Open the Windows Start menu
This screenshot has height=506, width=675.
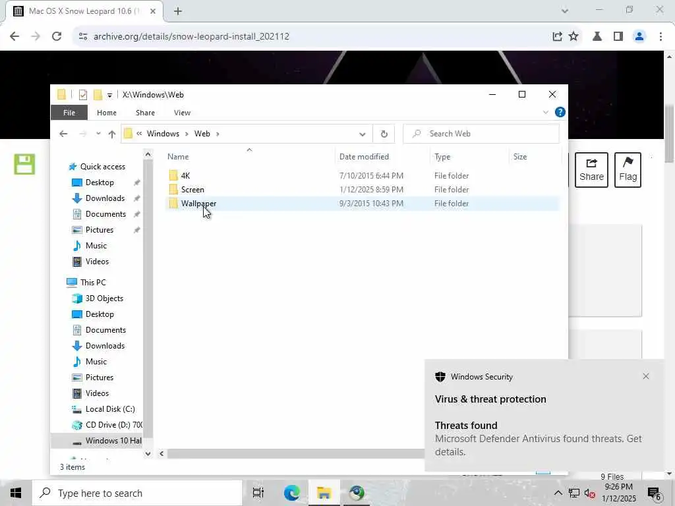(x=16, y=493)
